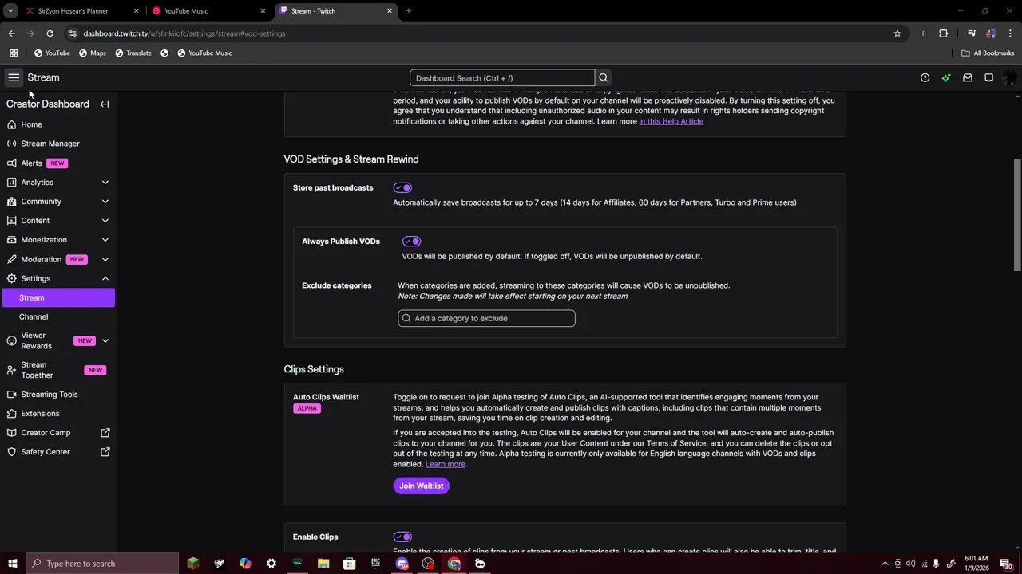The width and height of the screenshot is (1022, 574).
Task: Open the Twitch inbox notifications icon
Action: click(x=968, y=77)
